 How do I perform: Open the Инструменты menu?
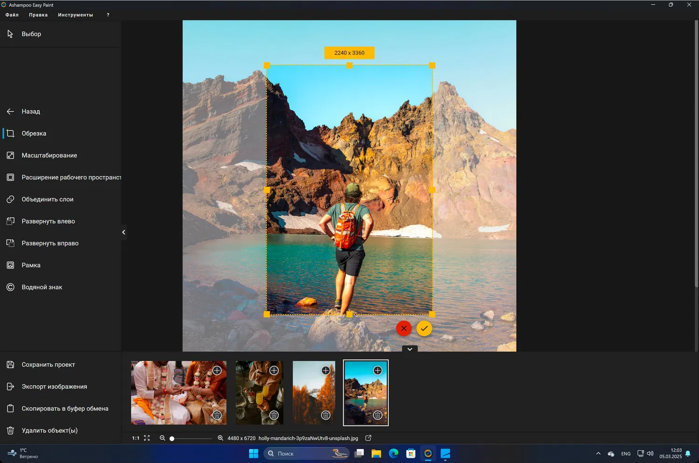pyautogui.click(x=75, y=15)
